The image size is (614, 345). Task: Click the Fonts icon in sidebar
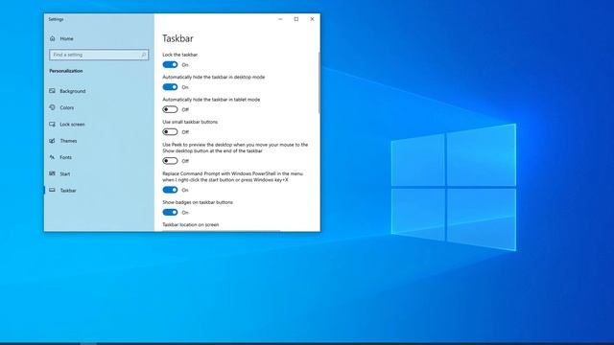coord(52,157)
